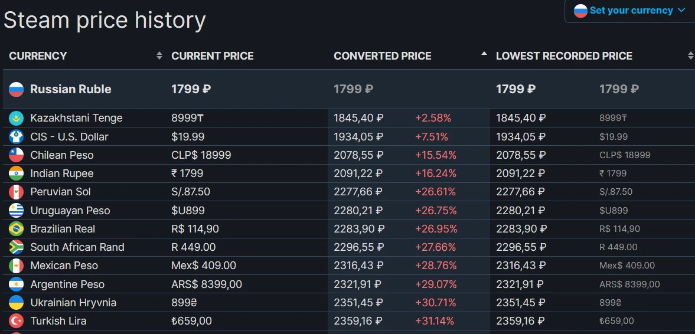Click Chilean Peso flag icon
The height and width of the screenshot is (334, 695).
click(17, 155)
